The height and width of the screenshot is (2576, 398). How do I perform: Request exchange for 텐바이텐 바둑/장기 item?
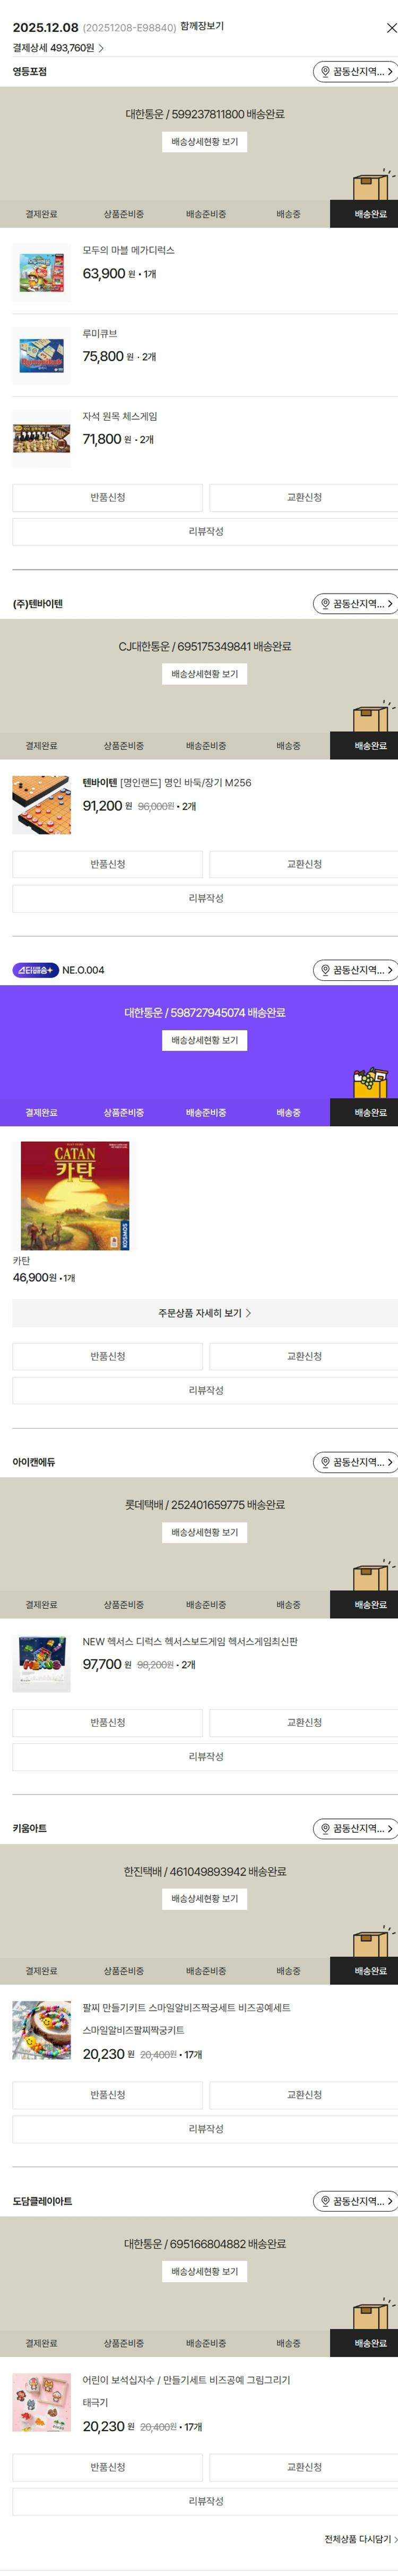click(304, 864)
